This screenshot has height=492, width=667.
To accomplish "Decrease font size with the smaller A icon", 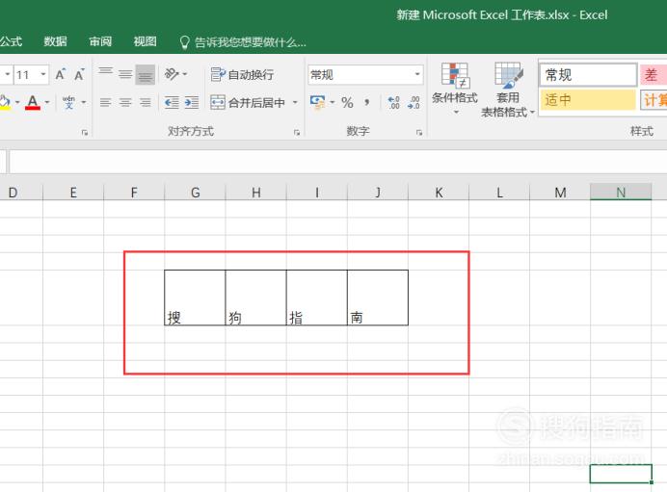I will click(79, 75).
